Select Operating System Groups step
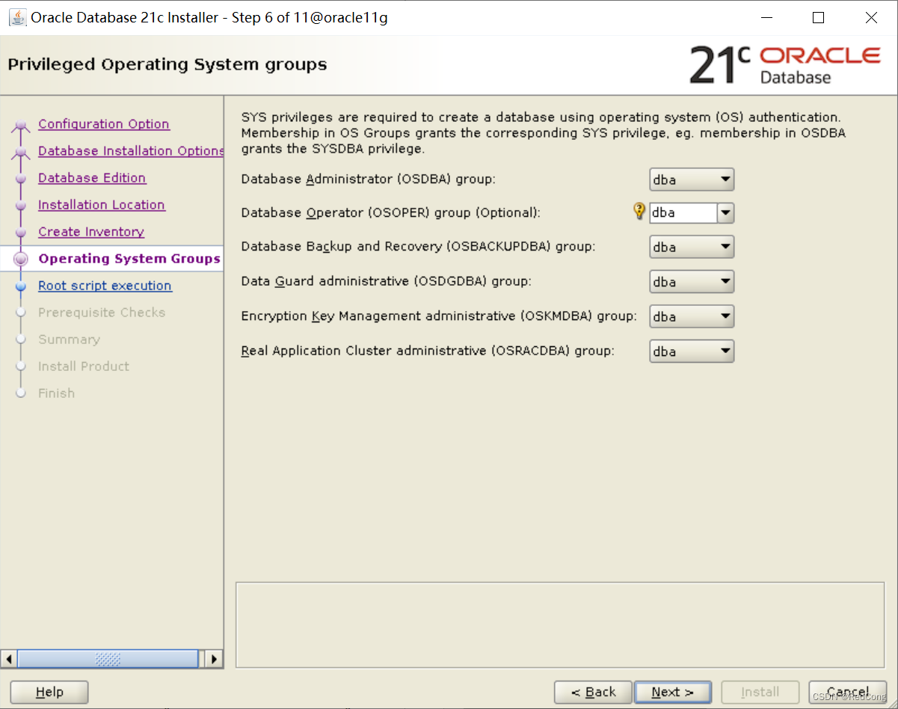This screenshot has width=898, height=709. point(129,259)
